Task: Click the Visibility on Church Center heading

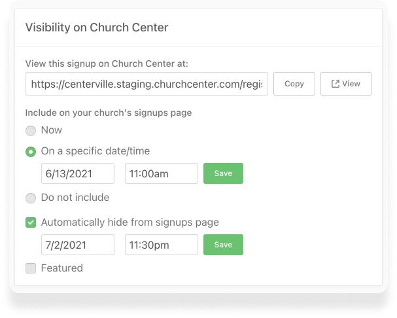Action: tap(97, 27)
